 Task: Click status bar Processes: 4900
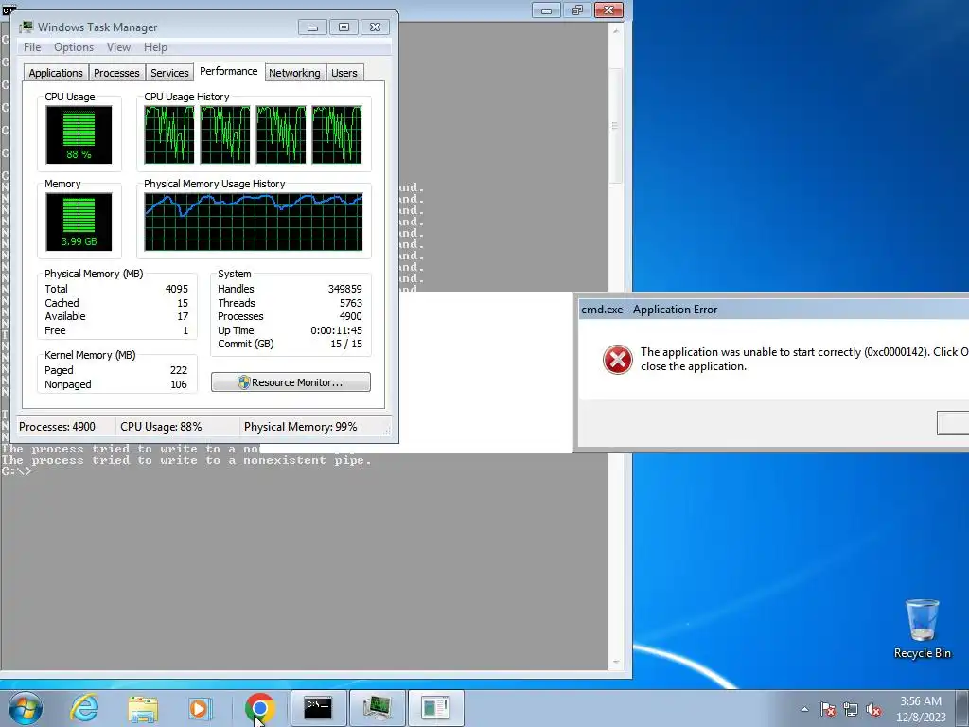click(57, 427)
